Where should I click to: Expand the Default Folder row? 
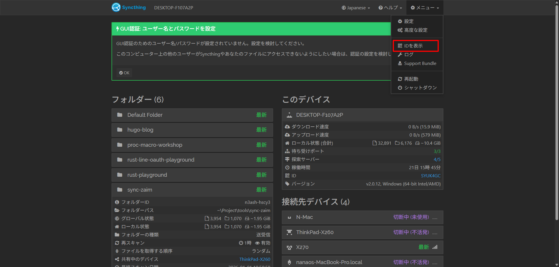[x=192, y=115]
